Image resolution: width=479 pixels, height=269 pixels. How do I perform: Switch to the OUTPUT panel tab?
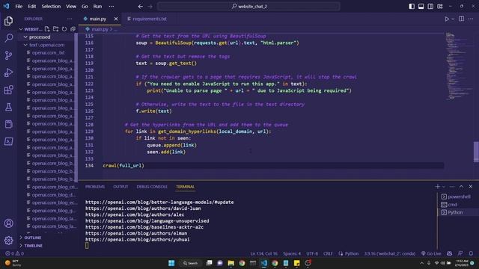tap(120, 186)
